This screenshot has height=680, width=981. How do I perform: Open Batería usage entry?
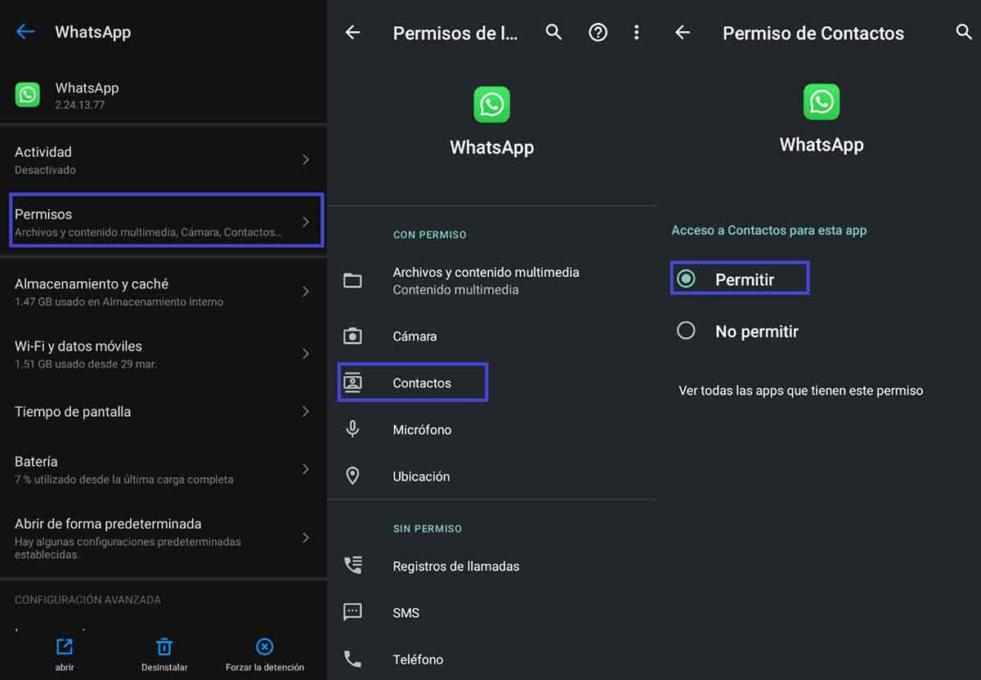click(x=163, y=469)
